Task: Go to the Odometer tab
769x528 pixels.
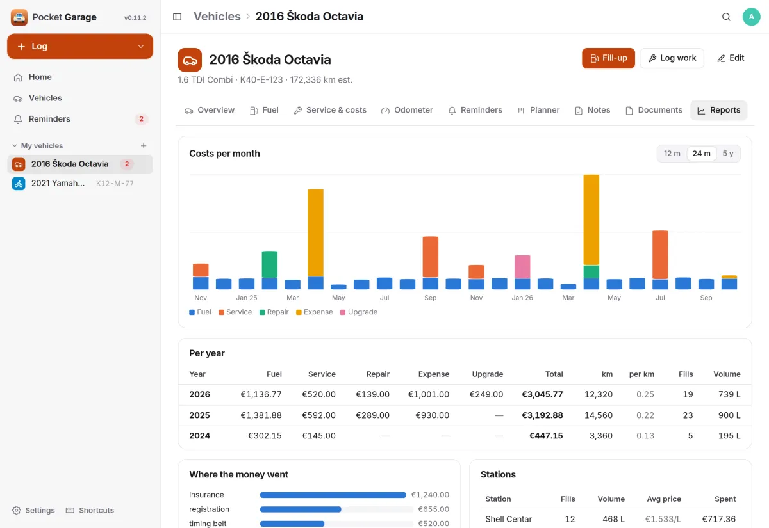Action: (x=407, y=110)
